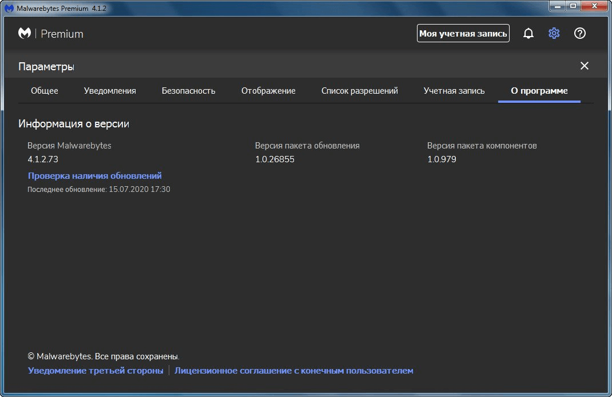Click the Параметры panel title
Image resolution: width=612 pixels, height=397 pixels.
[x=46, y=67]
